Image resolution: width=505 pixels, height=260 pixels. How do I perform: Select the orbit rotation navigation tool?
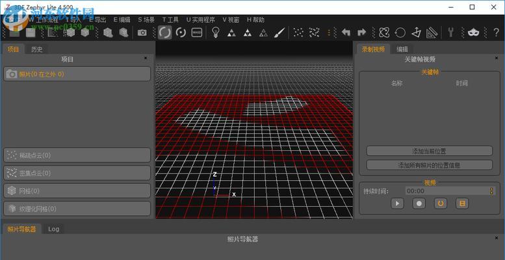(164, 32)
